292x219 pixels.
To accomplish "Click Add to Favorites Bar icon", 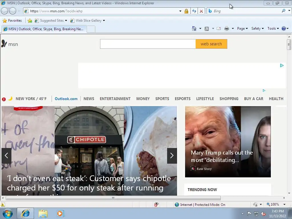I will [x=30, y=21].
